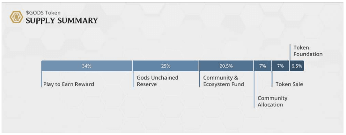
Task: Click the "Token Sale" label
Action: [289, 84]
